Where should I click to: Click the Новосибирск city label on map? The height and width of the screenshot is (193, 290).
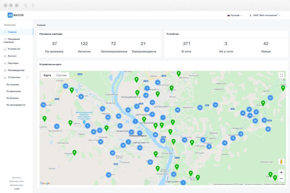coord(138,136)
